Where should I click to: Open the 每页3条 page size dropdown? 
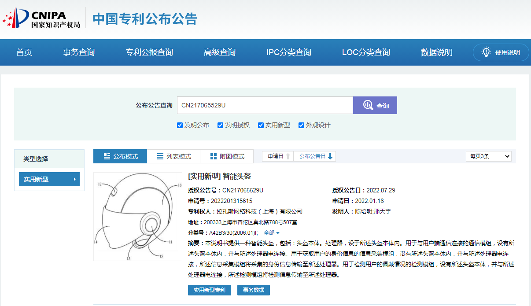pos(488,156)
